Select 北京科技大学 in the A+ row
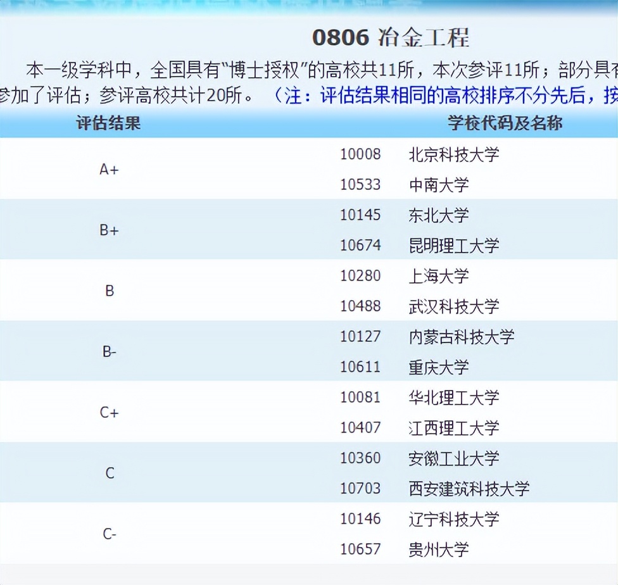Viewport: 618px width, 585px height. tap(453, 154)
